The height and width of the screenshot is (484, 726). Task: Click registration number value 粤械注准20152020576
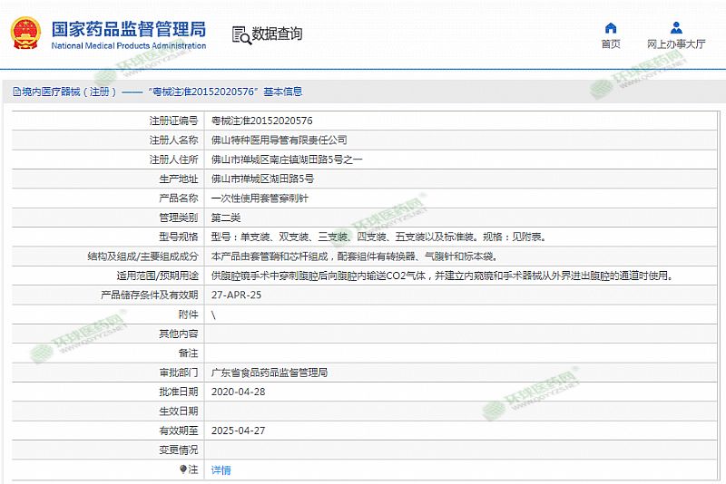click(x=262, y=120)
